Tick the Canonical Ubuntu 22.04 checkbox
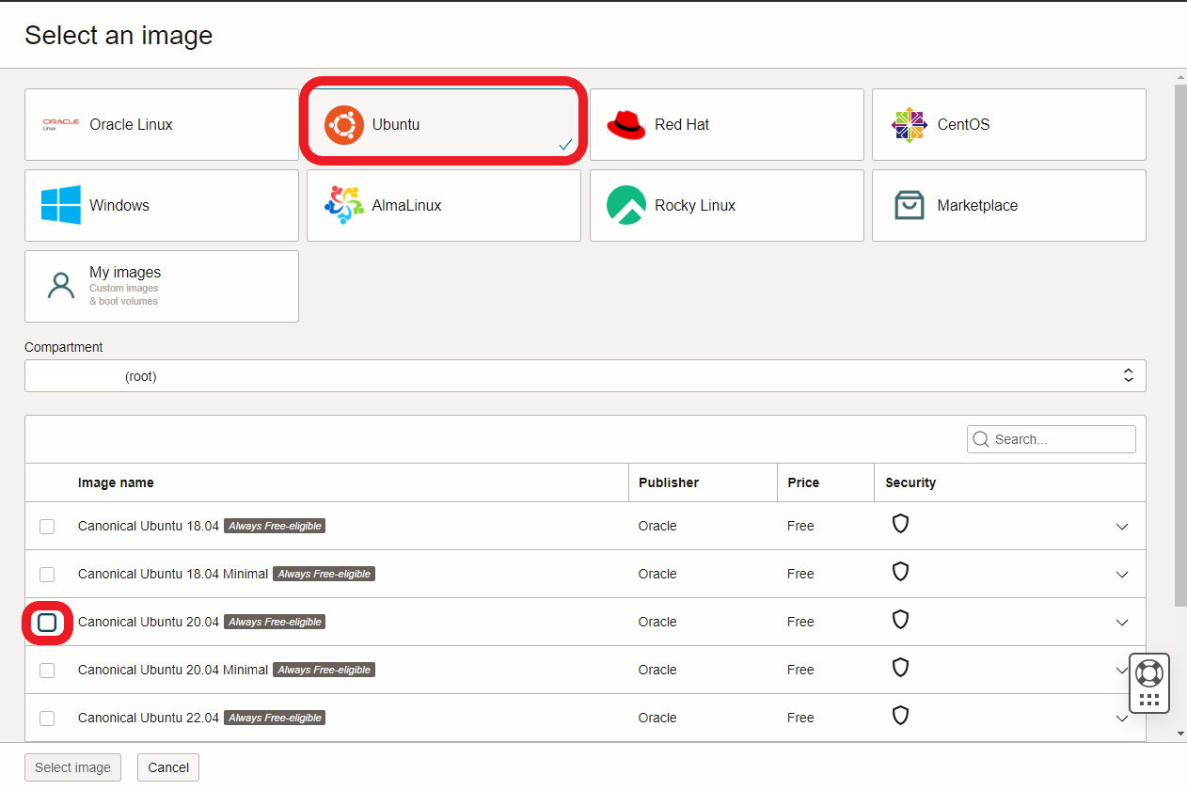 (x=47, y=719)
